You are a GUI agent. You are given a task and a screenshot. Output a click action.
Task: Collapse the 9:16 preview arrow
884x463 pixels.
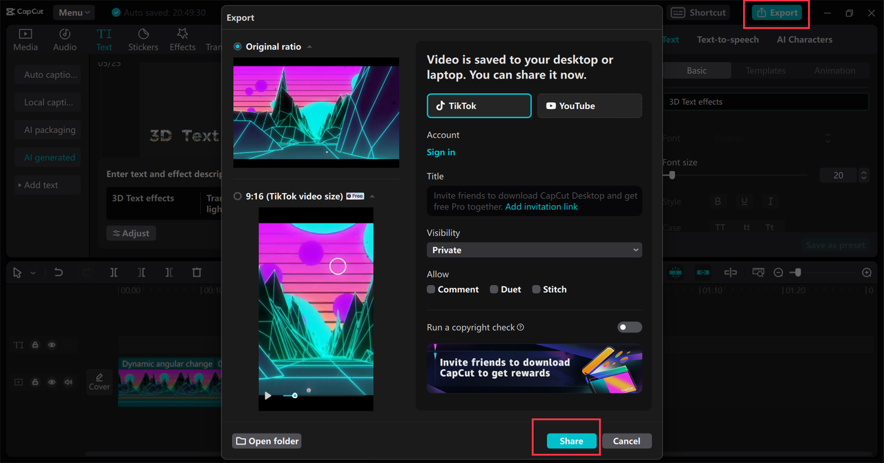tap(372, 197)
